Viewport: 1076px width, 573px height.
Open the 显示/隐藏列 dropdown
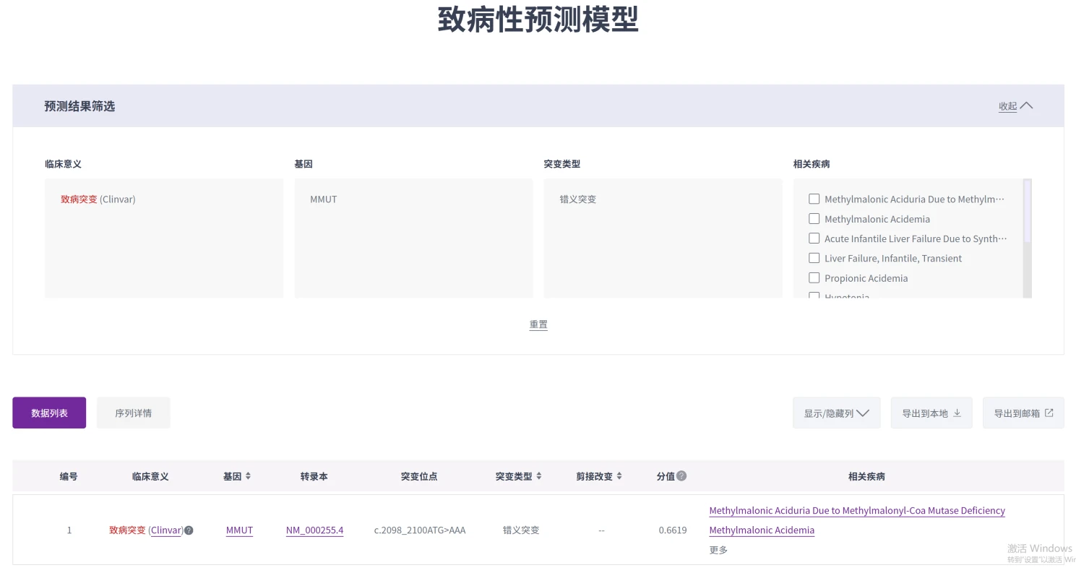pos(836,413)
